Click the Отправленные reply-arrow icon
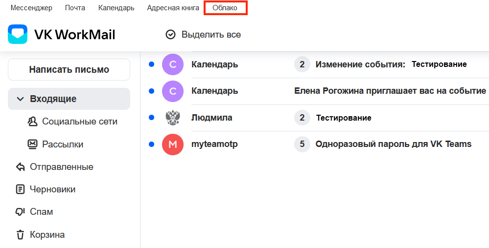This screenshot has height=248, width=489. pos(20,167)
